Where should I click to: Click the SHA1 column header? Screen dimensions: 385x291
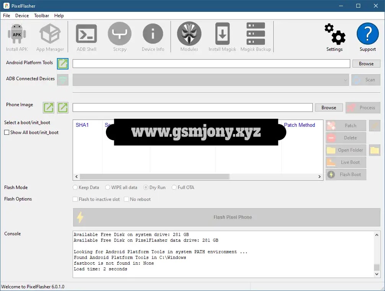click(x=82, y=125)
